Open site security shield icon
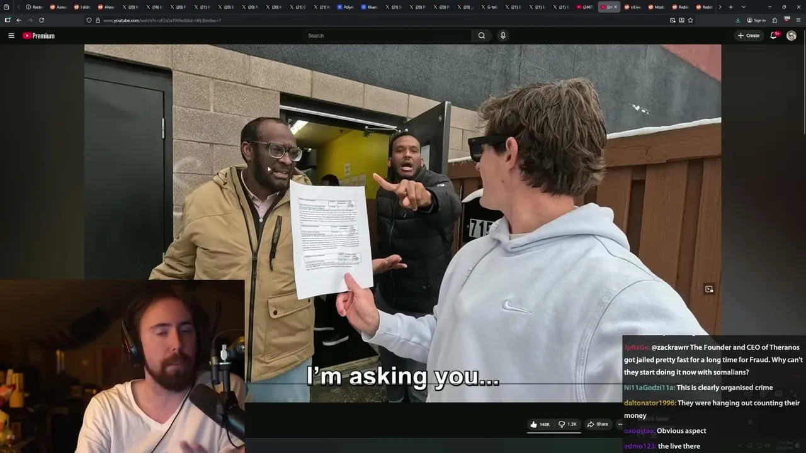806x453 pixels. 89,20
